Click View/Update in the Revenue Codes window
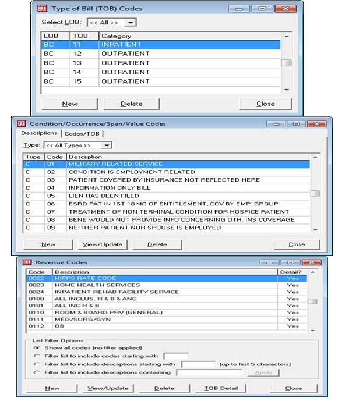342x401 pixels. point(108,388)
